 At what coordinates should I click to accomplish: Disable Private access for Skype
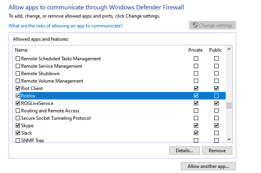point(196,126)
